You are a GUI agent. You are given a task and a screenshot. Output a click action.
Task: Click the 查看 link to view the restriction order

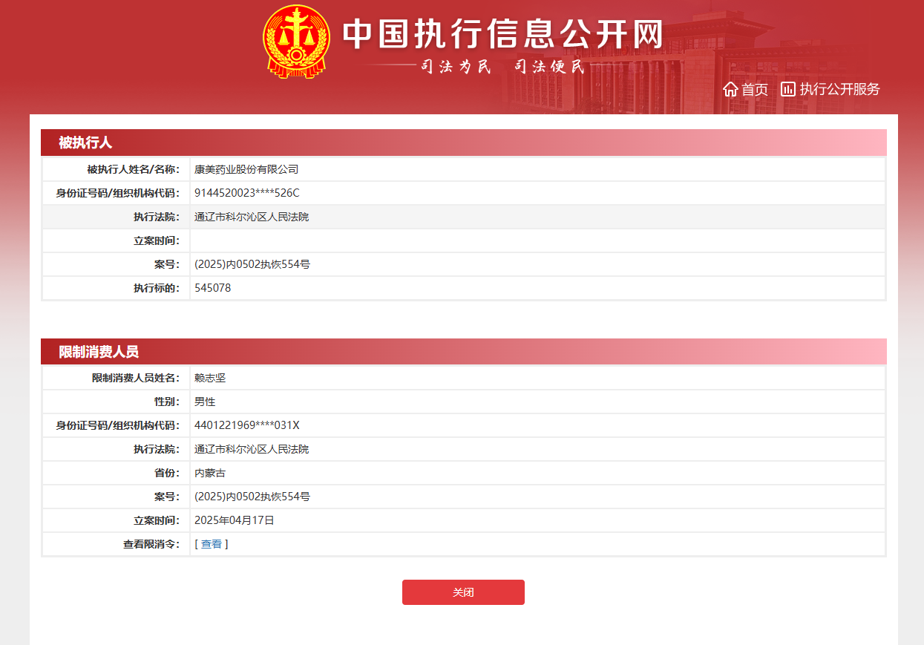(212, 544)
